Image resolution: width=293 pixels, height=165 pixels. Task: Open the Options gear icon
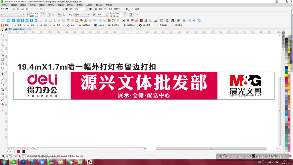click(x=127, y=9)
